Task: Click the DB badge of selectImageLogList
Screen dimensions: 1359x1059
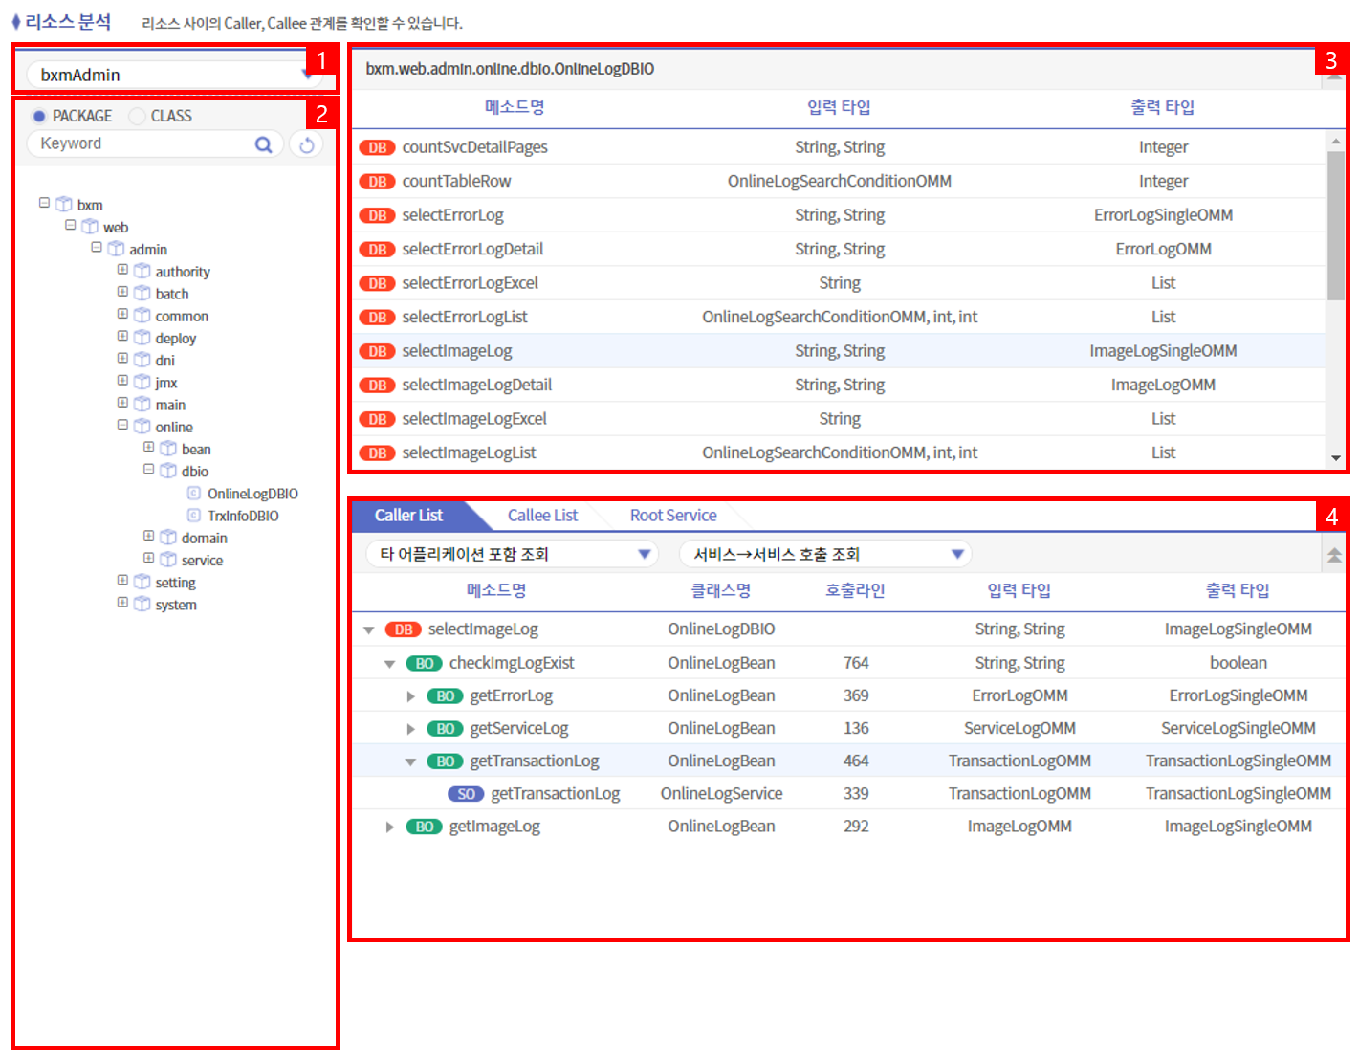Action: [x=378, y=453]
